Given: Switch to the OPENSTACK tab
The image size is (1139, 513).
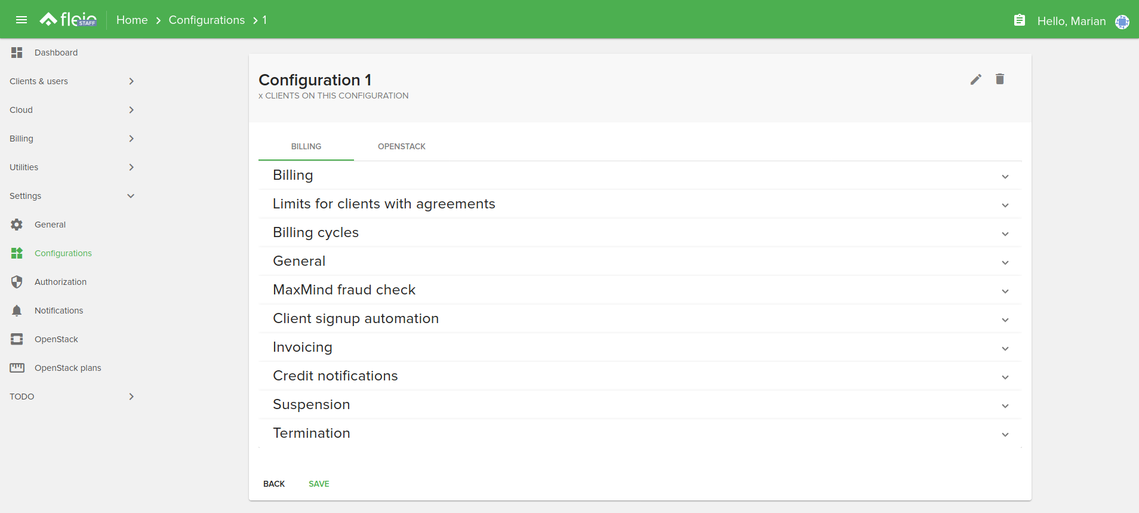Looking at the screenshot, I should click(402, 146).
